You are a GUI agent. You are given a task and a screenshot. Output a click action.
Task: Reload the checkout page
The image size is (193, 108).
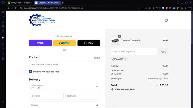click(16, 8)
